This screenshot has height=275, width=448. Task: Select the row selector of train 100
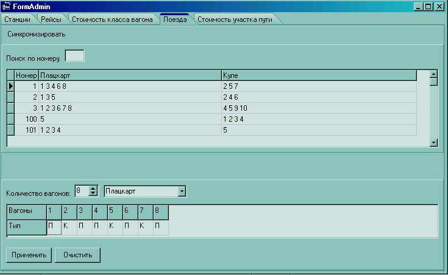[x=11, y=119]
